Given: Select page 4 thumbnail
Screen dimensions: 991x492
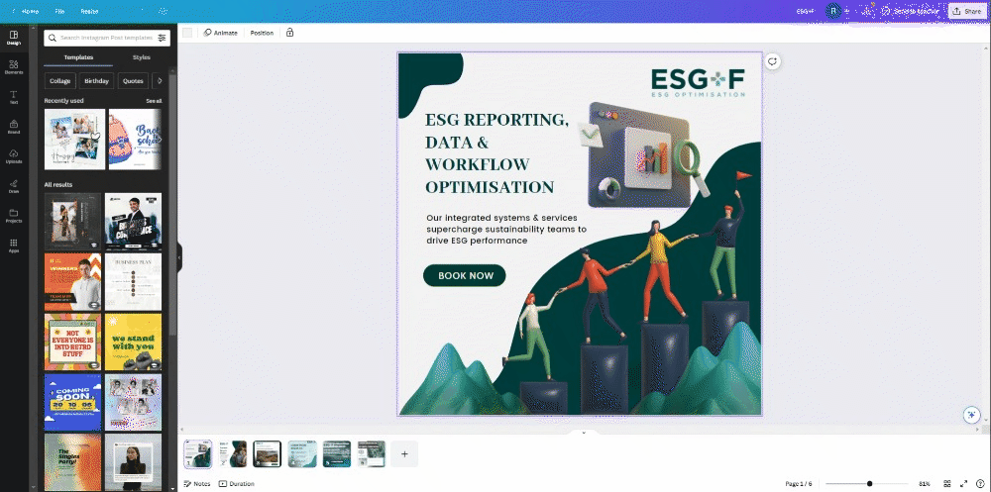Looking at the screenshot, I should coord(302,453).
